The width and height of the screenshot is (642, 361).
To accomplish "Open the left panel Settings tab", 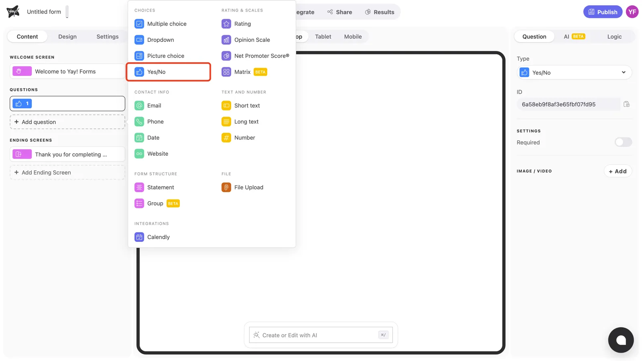I will [x=108, y=37].
